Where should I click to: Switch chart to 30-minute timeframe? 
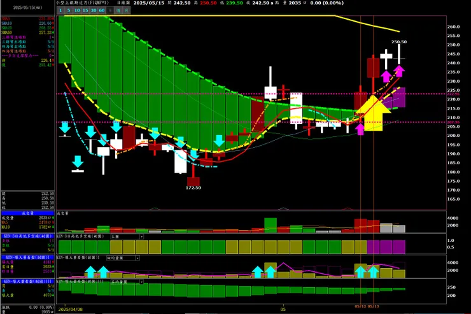(94, 11)
